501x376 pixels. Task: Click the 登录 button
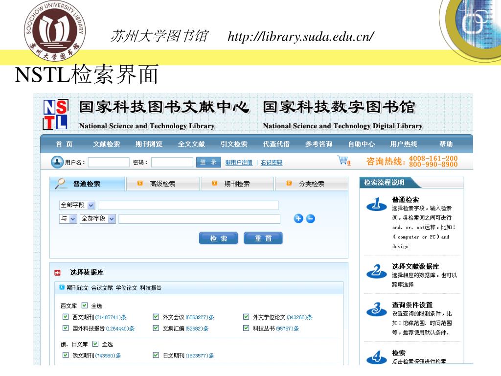pyautogui.click(x=208, y=162)
